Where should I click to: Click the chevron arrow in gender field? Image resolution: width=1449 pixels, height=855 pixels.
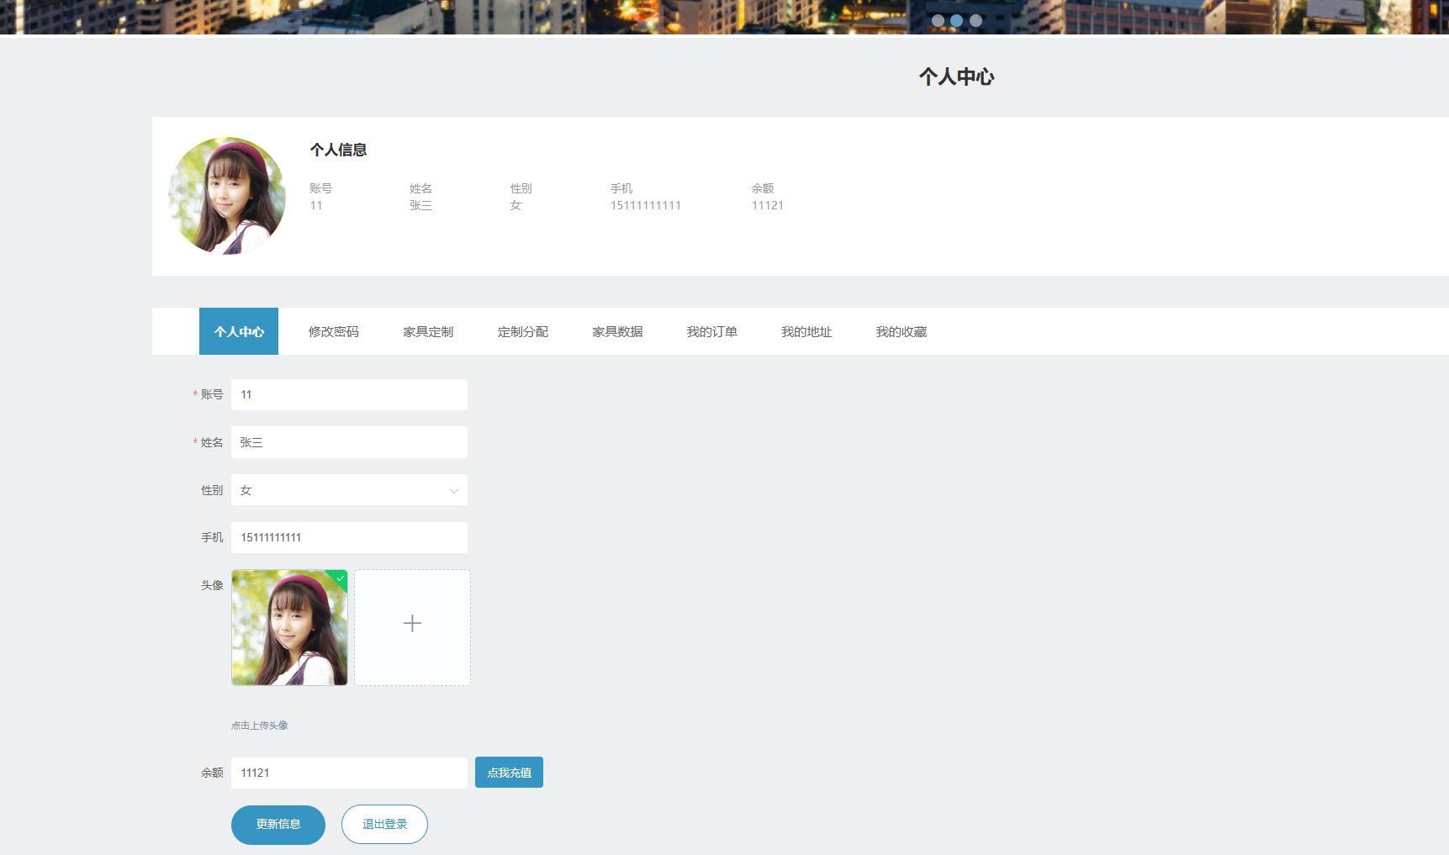click(453, 491)
